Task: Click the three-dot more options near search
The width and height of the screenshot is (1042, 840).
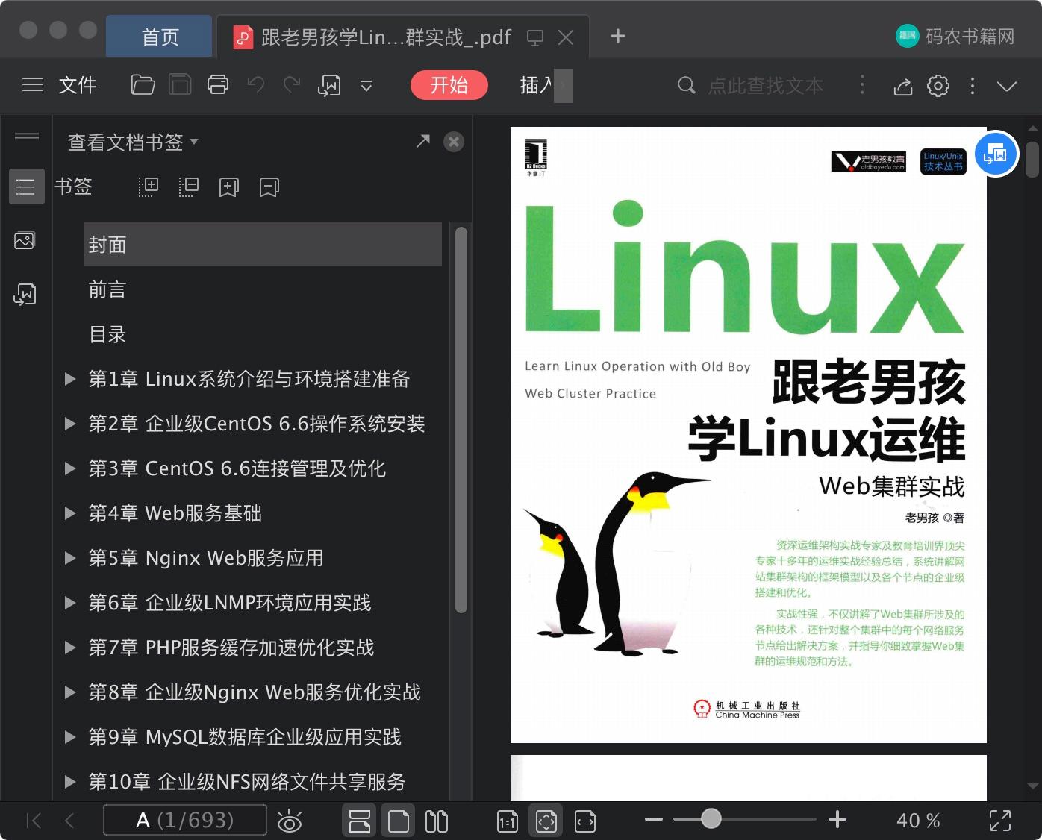Action: point(862,85)
